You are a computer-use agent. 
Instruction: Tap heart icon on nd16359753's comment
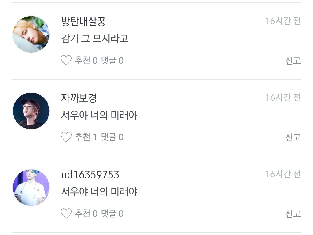point(66,214)
